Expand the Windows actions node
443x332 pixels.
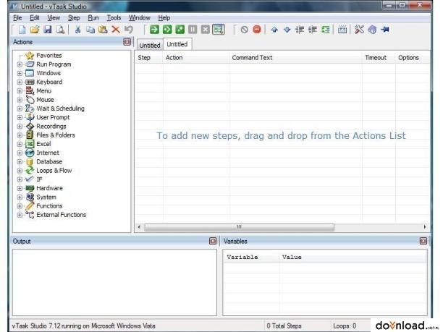click(20, 73)
